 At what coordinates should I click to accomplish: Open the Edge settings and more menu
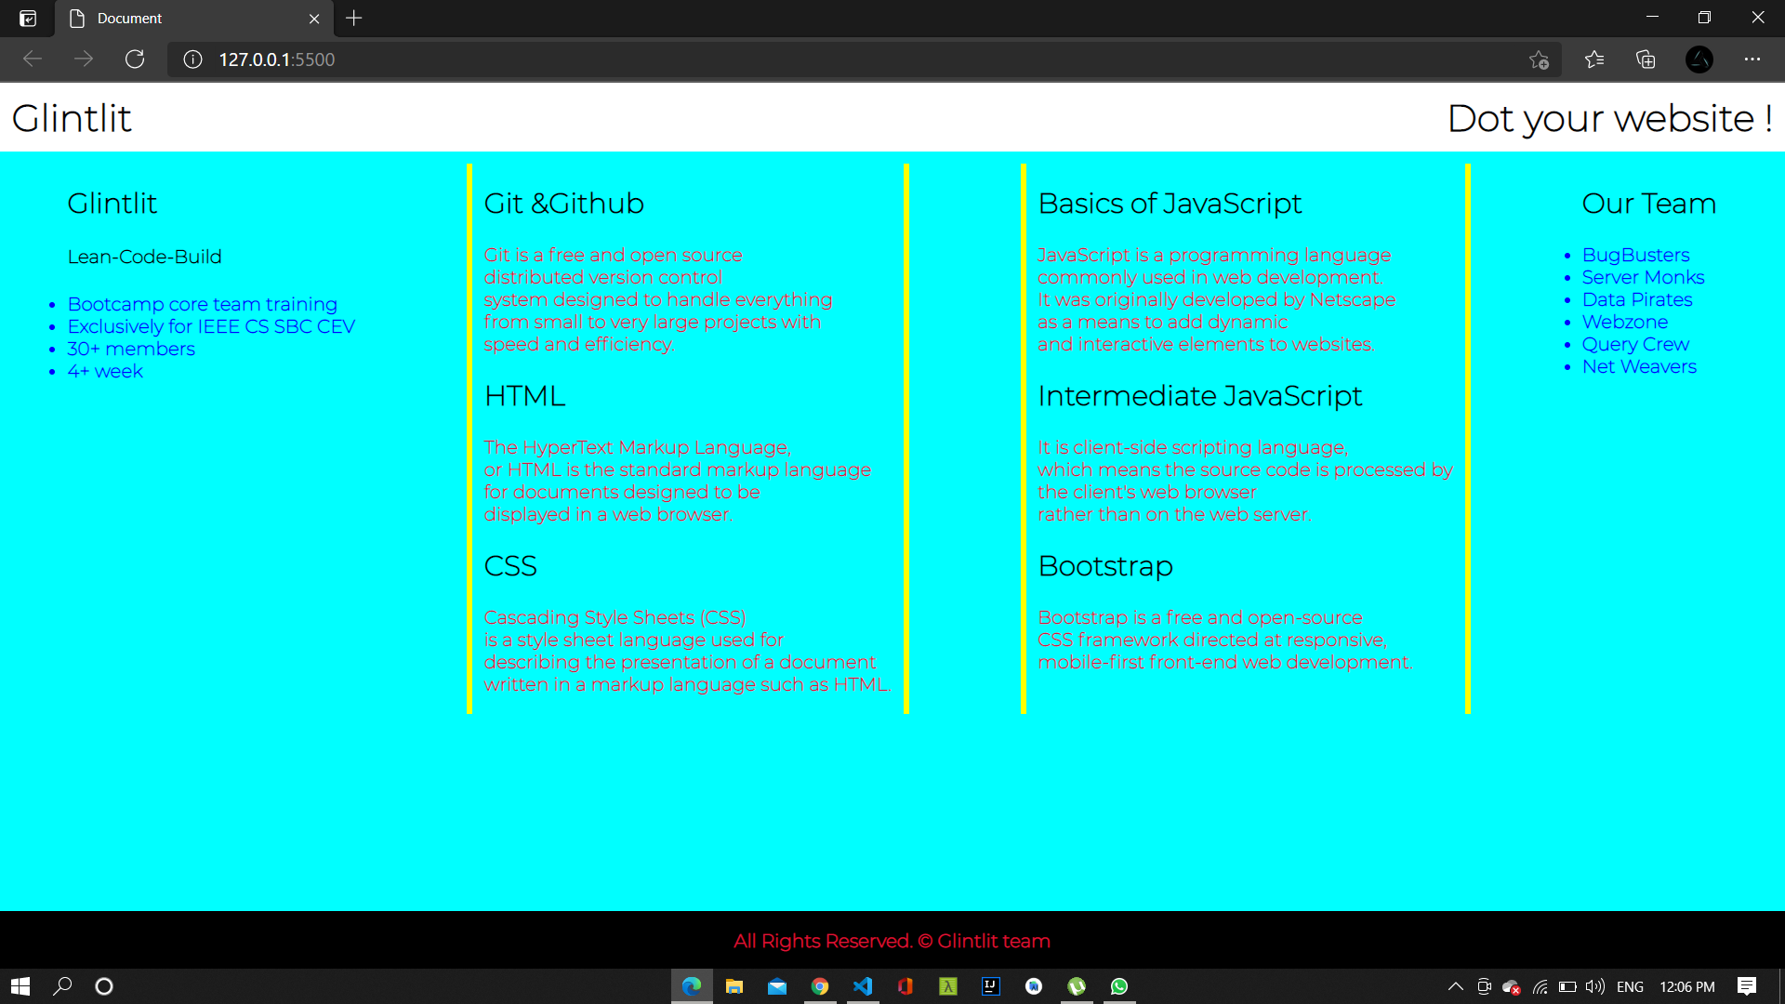tap(1753, 59)
